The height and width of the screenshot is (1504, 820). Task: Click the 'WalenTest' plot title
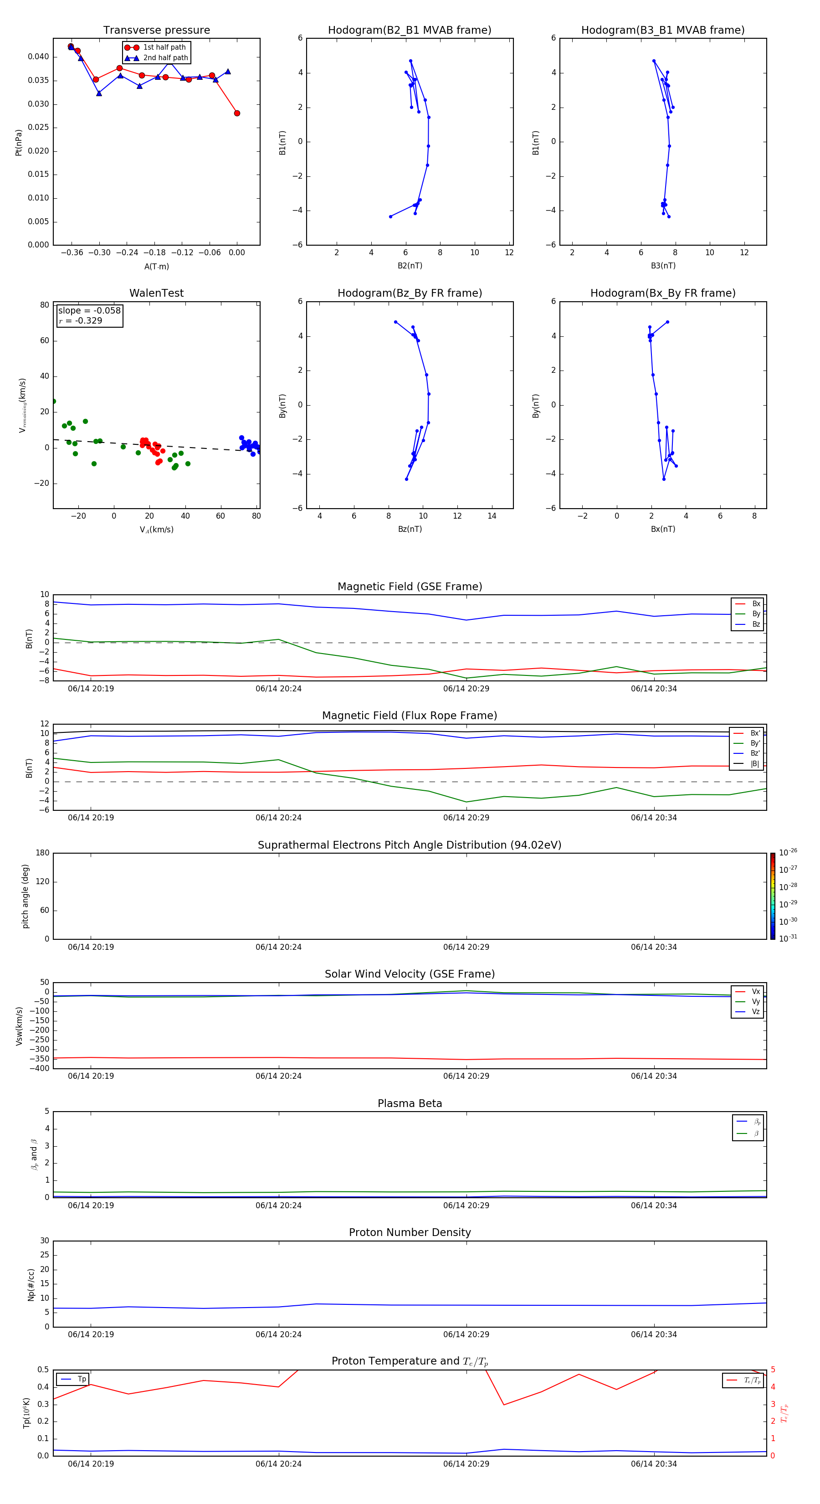156,293
